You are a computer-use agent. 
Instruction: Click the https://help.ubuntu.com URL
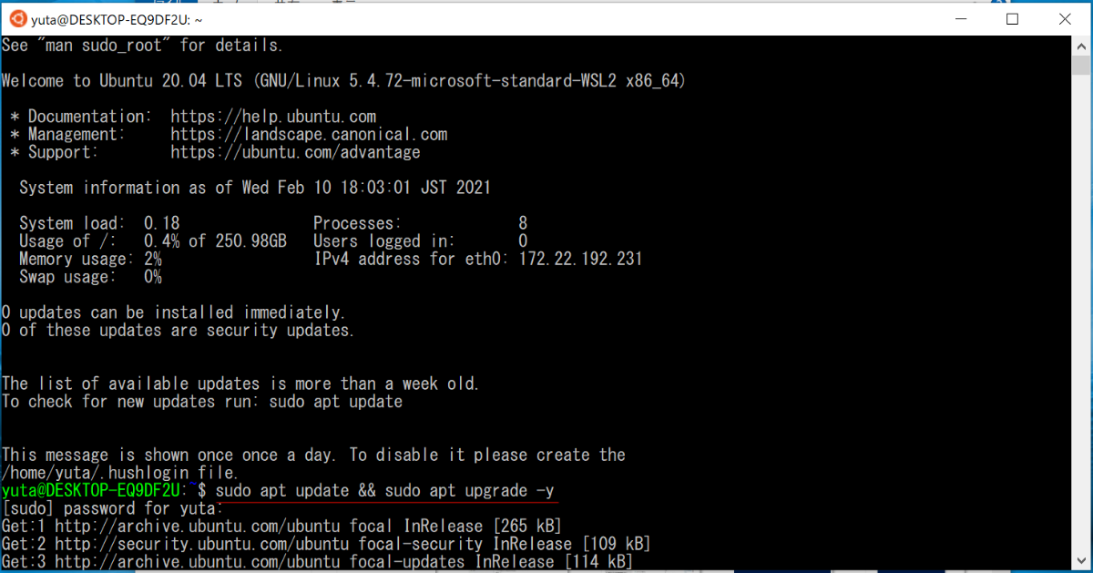click(x=273, y=117)
